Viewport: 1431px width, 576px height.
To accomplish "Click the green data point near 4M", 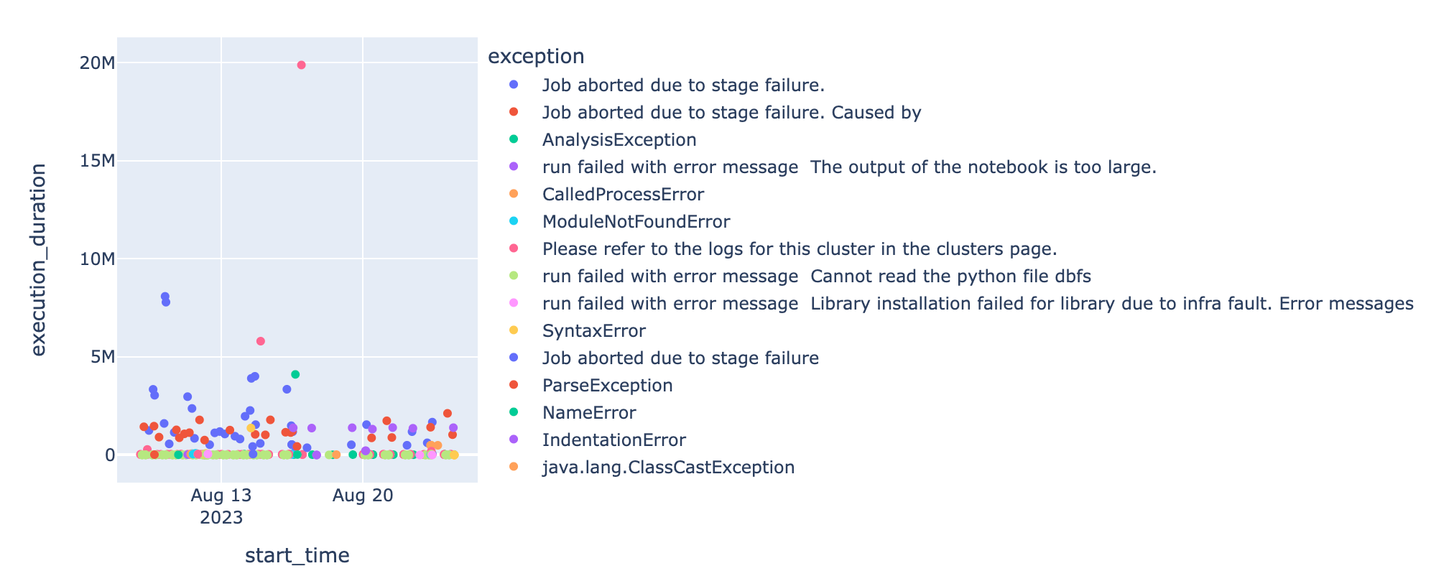I will pyautogui.click(x=295, y=374).
